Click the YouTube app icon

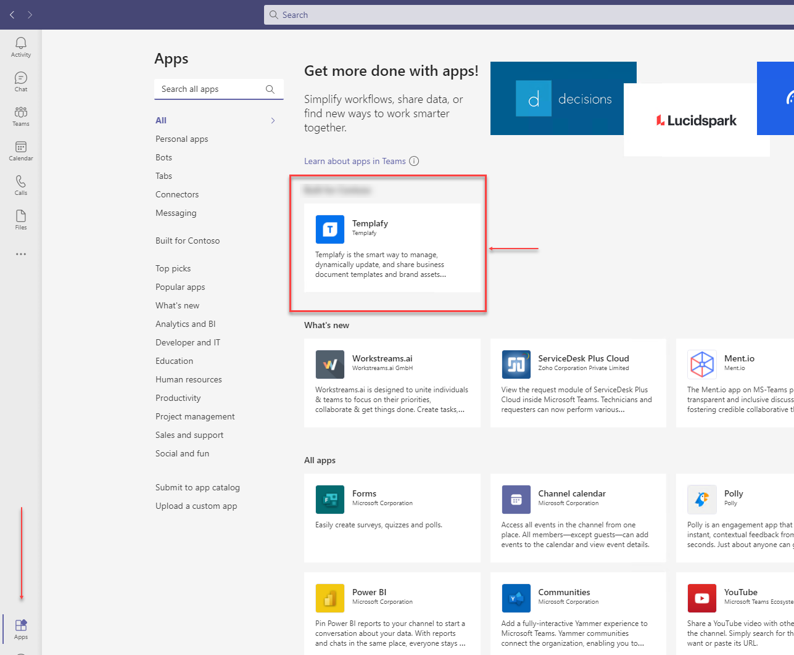tap(702, 598)
